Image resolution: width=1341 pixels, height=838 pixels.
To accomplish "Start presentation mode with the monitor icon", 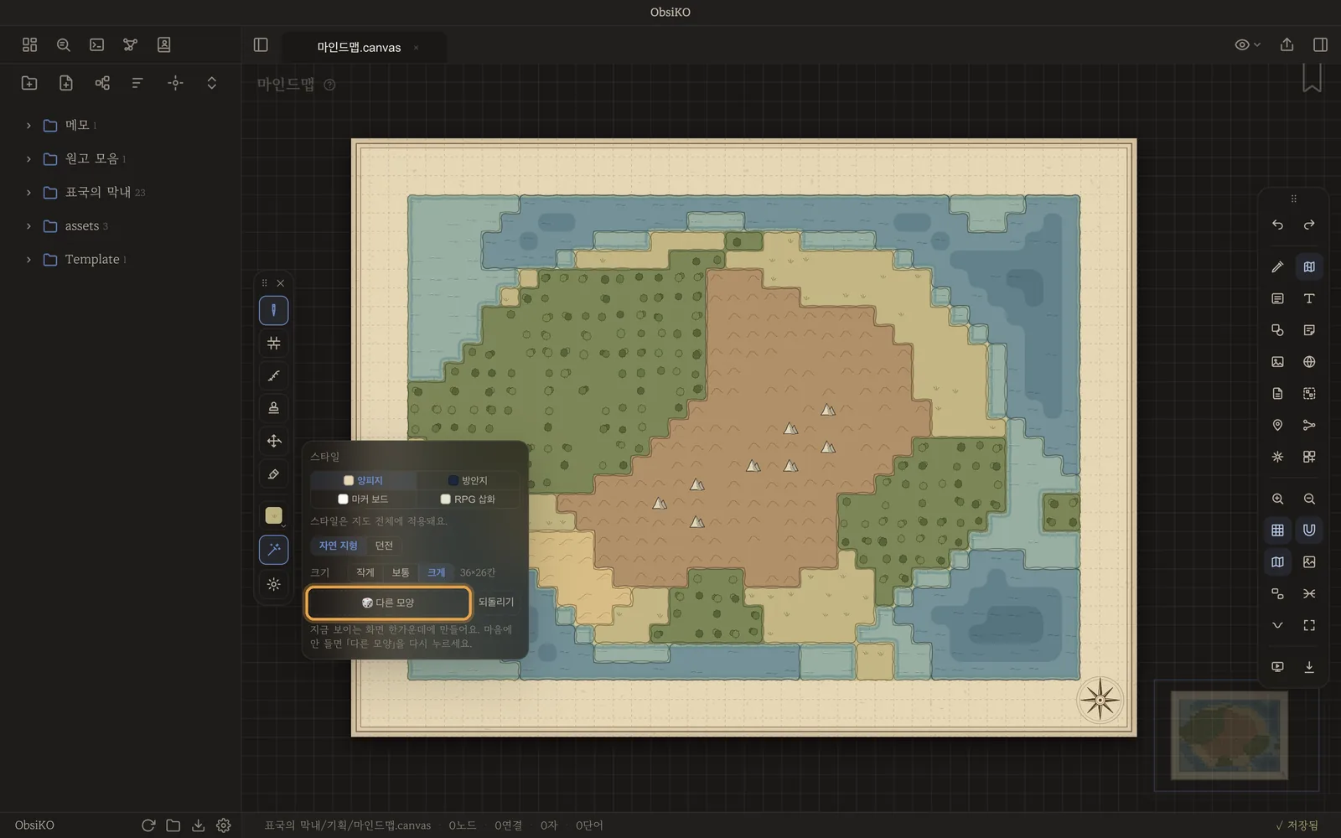I will (1277, 667).
